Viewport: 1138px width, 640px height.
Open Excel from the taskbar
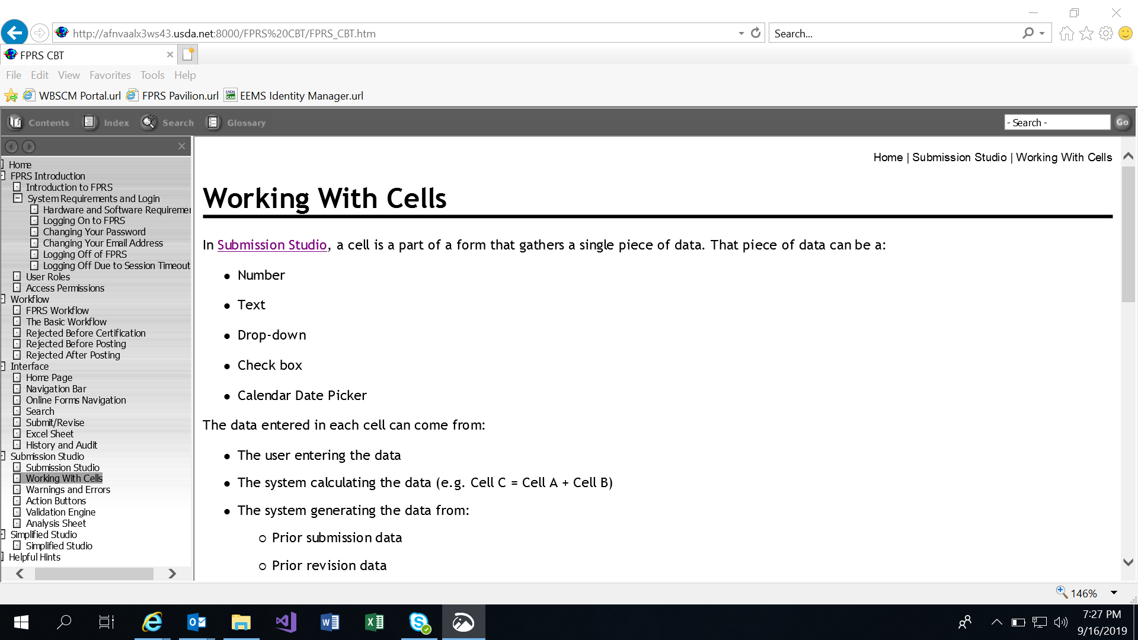coord(374,622)
